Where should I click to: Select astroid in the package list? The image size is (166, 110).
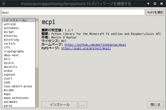[x=19, y=24]
